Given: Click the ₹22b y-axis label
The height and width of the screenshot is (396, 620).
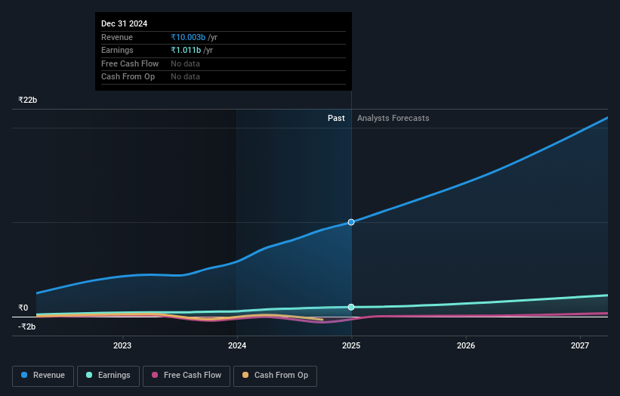Looking at the screenshot, I should coord(28,100).
